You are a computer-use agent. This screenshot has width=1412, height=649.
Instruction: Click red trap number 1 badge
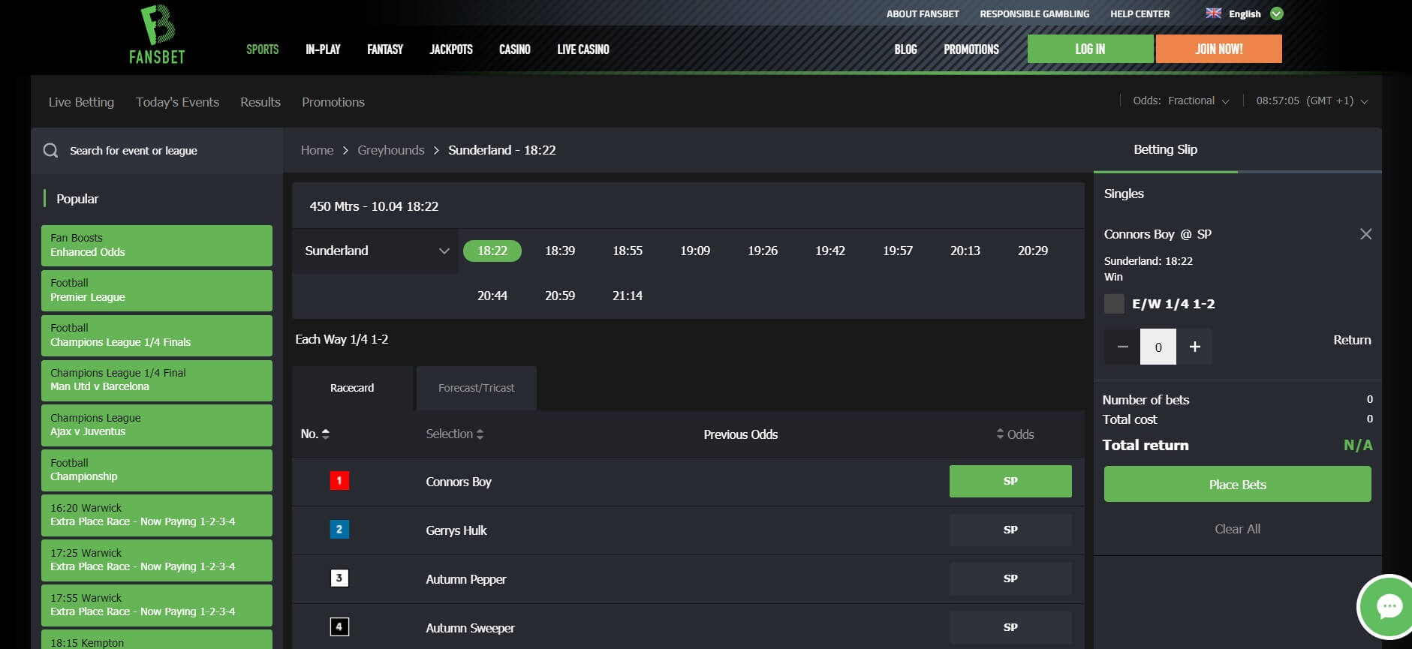click(339, 481)
